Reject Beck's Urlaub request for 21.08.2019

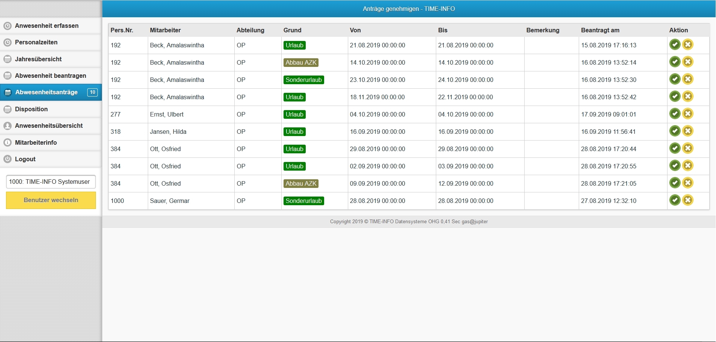click(688, 45)
